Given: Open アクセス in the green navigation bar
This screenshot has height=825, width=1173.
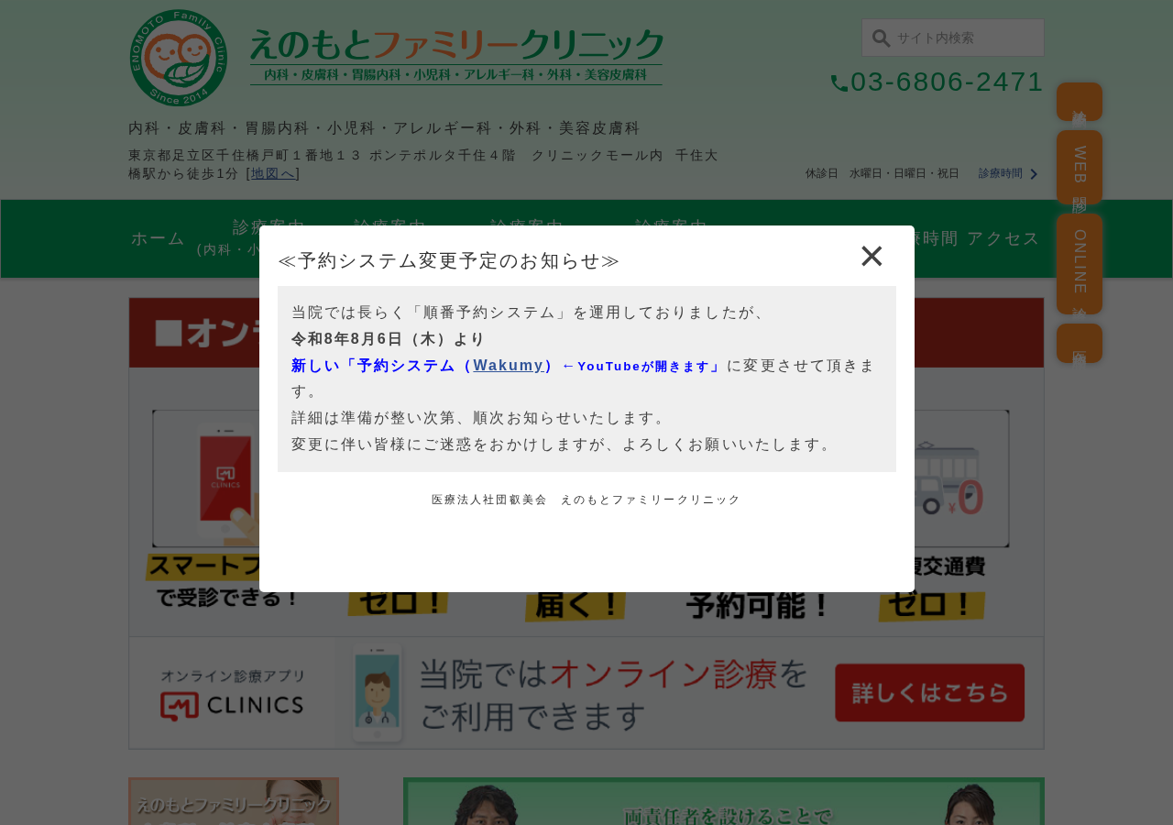Looking at the screenshot, I should tap(1003, 238).
